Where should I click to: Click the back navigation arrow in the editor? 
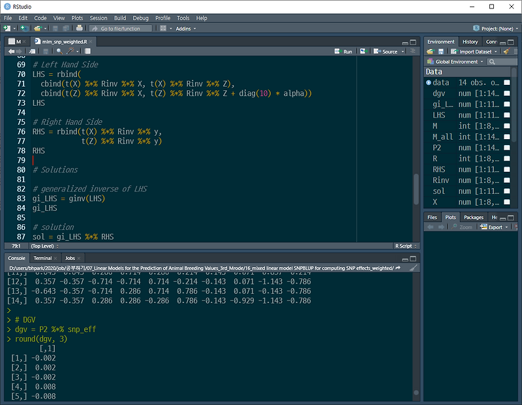pyautogui.click(x=12, y=52)
